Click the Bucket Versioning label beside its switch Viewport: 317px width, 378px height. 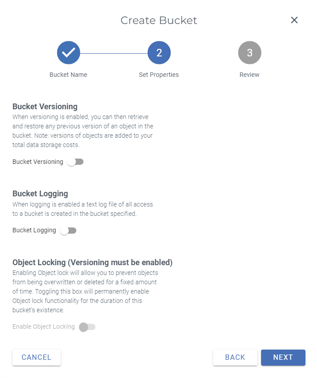[x=38, y=162]
